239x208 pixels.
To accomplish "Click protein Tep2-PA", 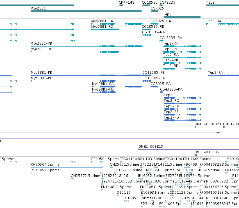I will 182,109.
